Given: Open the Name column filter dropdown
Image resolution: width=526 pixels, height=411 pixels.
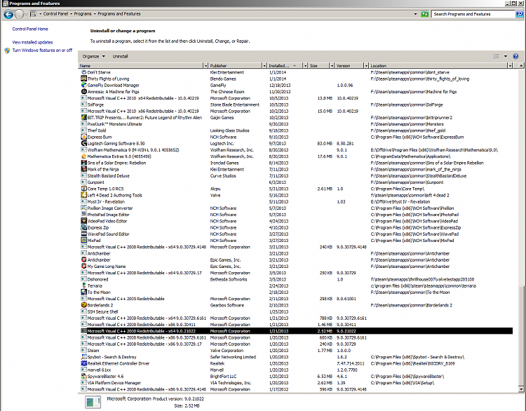Looking at the screenshot, I should click(x=205, y=66).
